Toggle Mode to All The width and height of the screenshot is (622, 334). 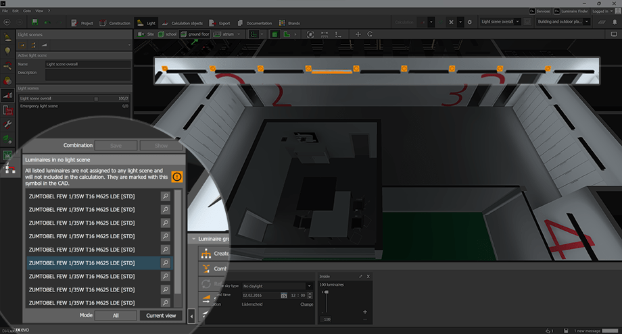point(116,315)
